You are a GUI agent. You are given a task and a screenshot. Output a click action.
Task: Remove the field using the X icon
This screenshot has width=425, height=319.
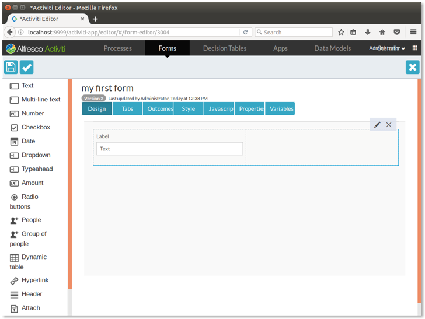389,125
